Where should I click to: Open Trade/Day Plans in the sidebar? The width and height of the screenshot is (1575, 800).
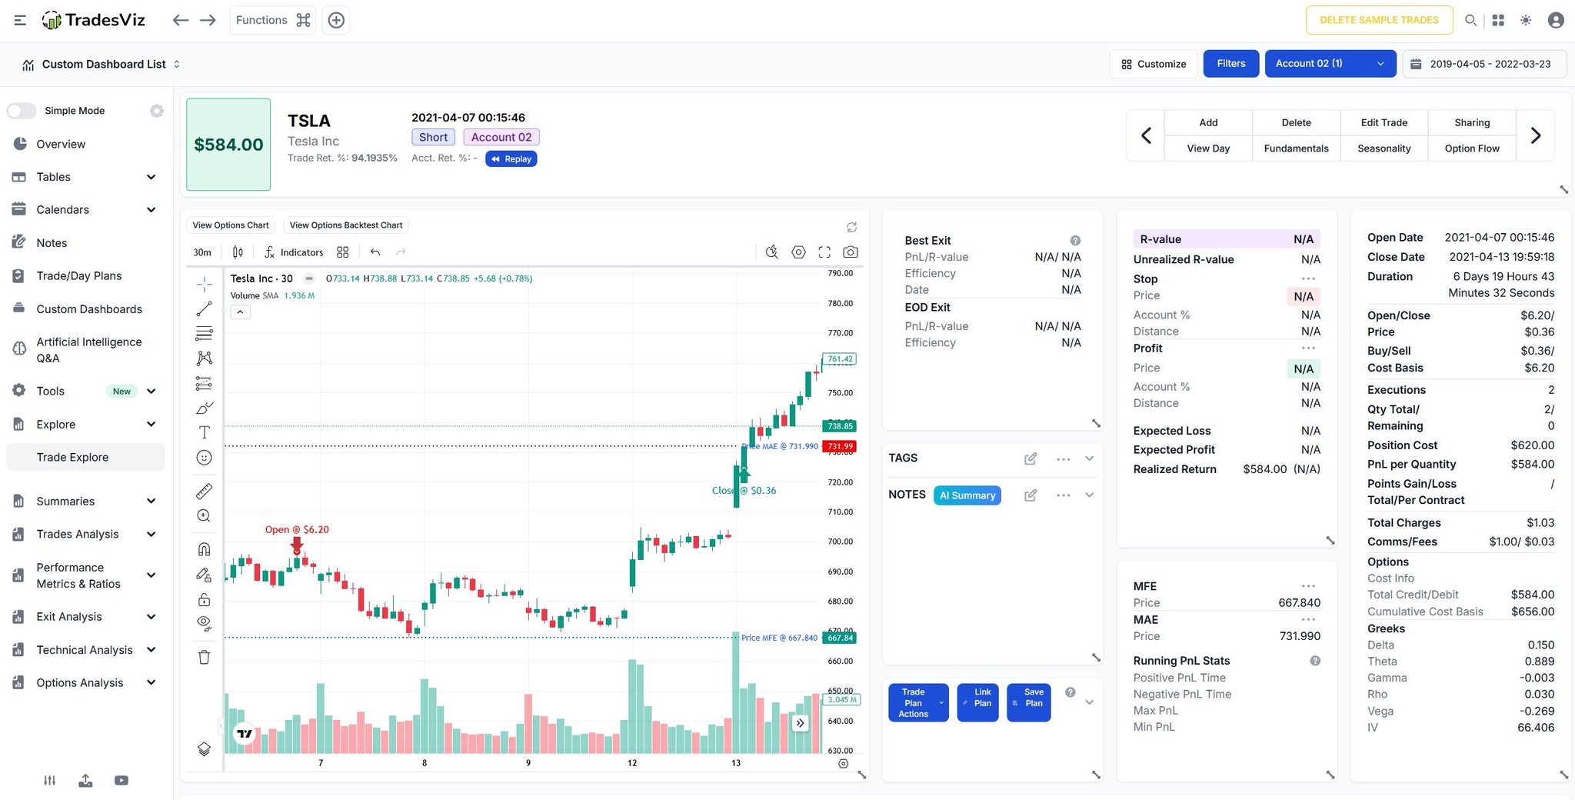[x=85, y=275]
